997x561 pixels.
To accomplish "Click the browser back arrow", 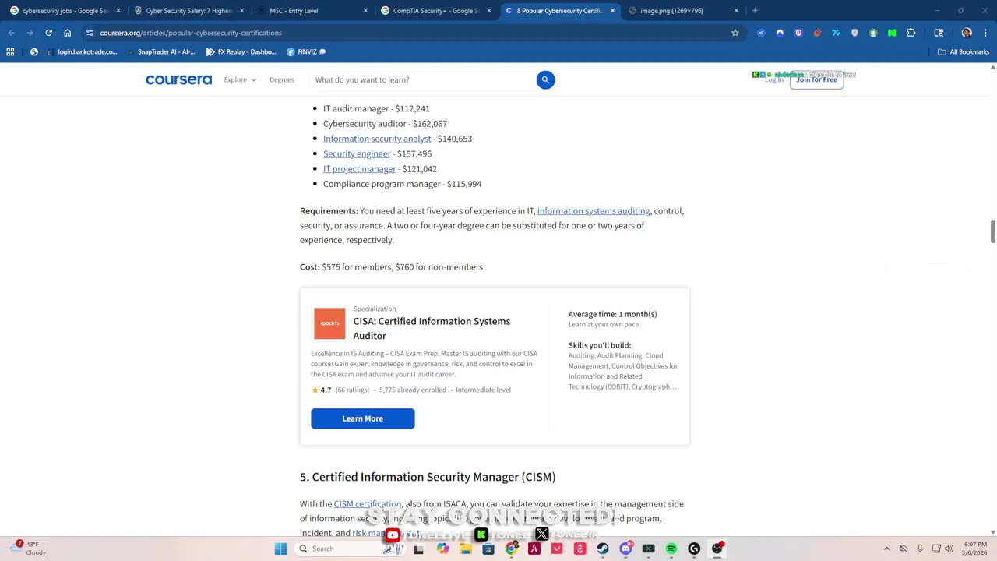I will (x=11, y=33).
